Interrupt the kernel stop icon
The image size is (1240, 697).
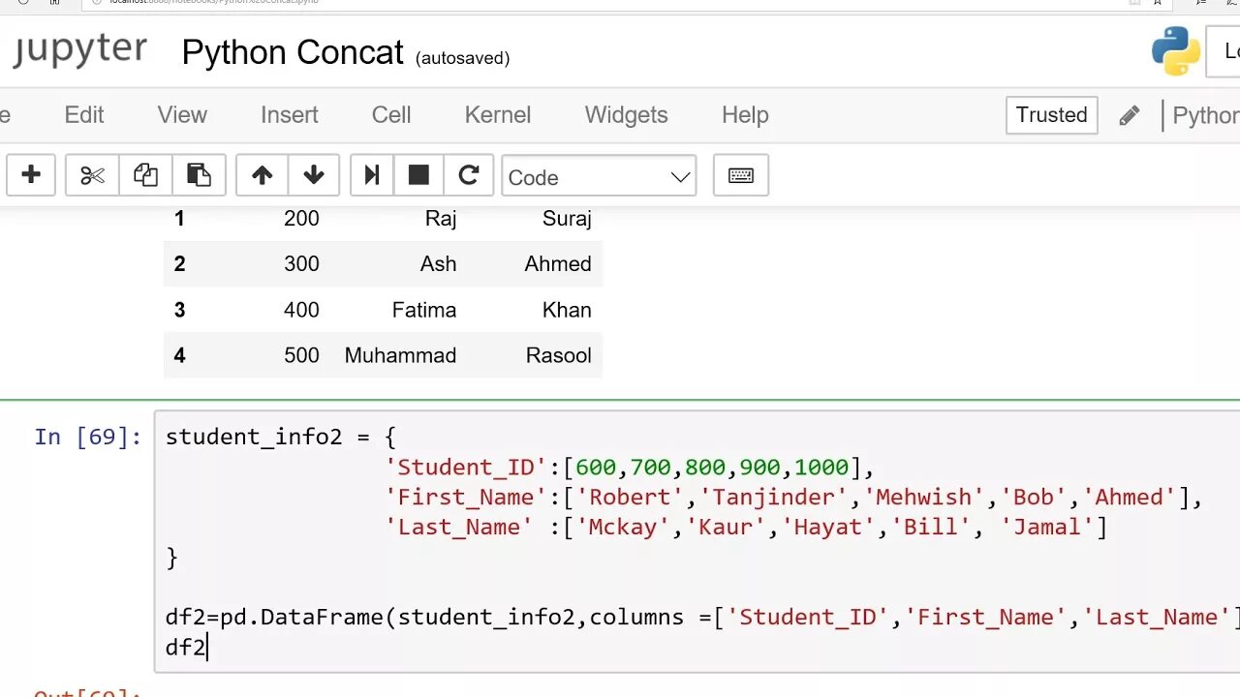click(x=418, y=175)
